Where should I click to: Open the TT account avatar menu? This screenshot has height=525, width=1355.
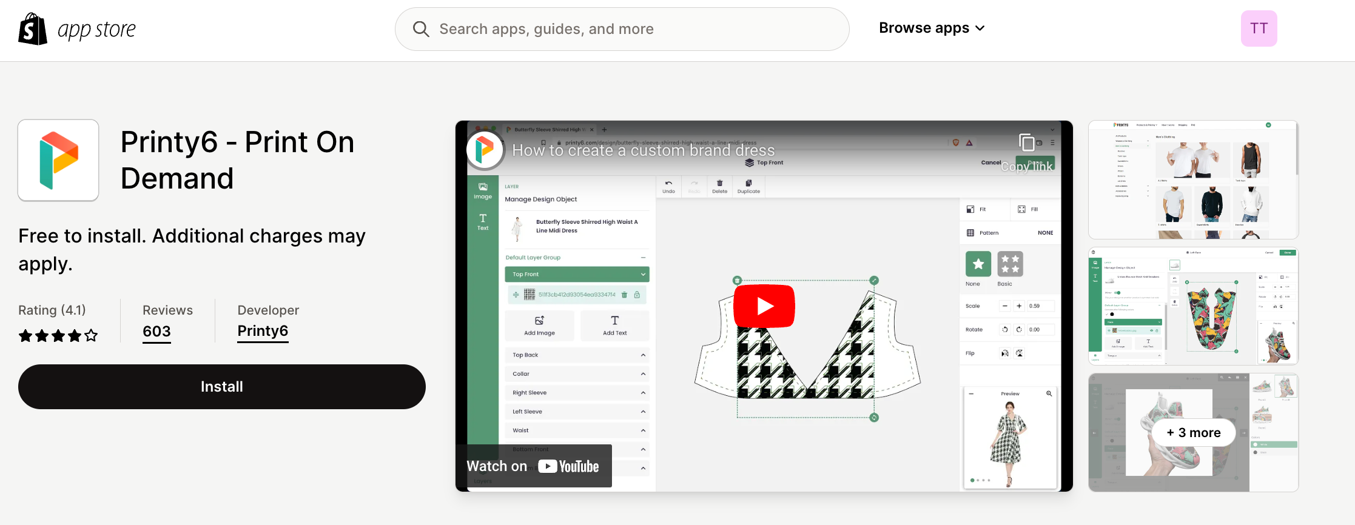(1259, 28)
